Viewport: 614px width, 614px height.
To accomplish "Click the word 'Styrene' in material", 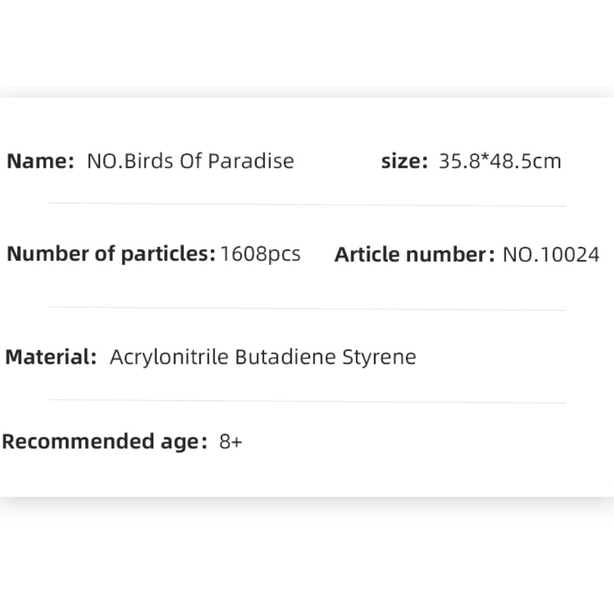I will tap(379, 357).
